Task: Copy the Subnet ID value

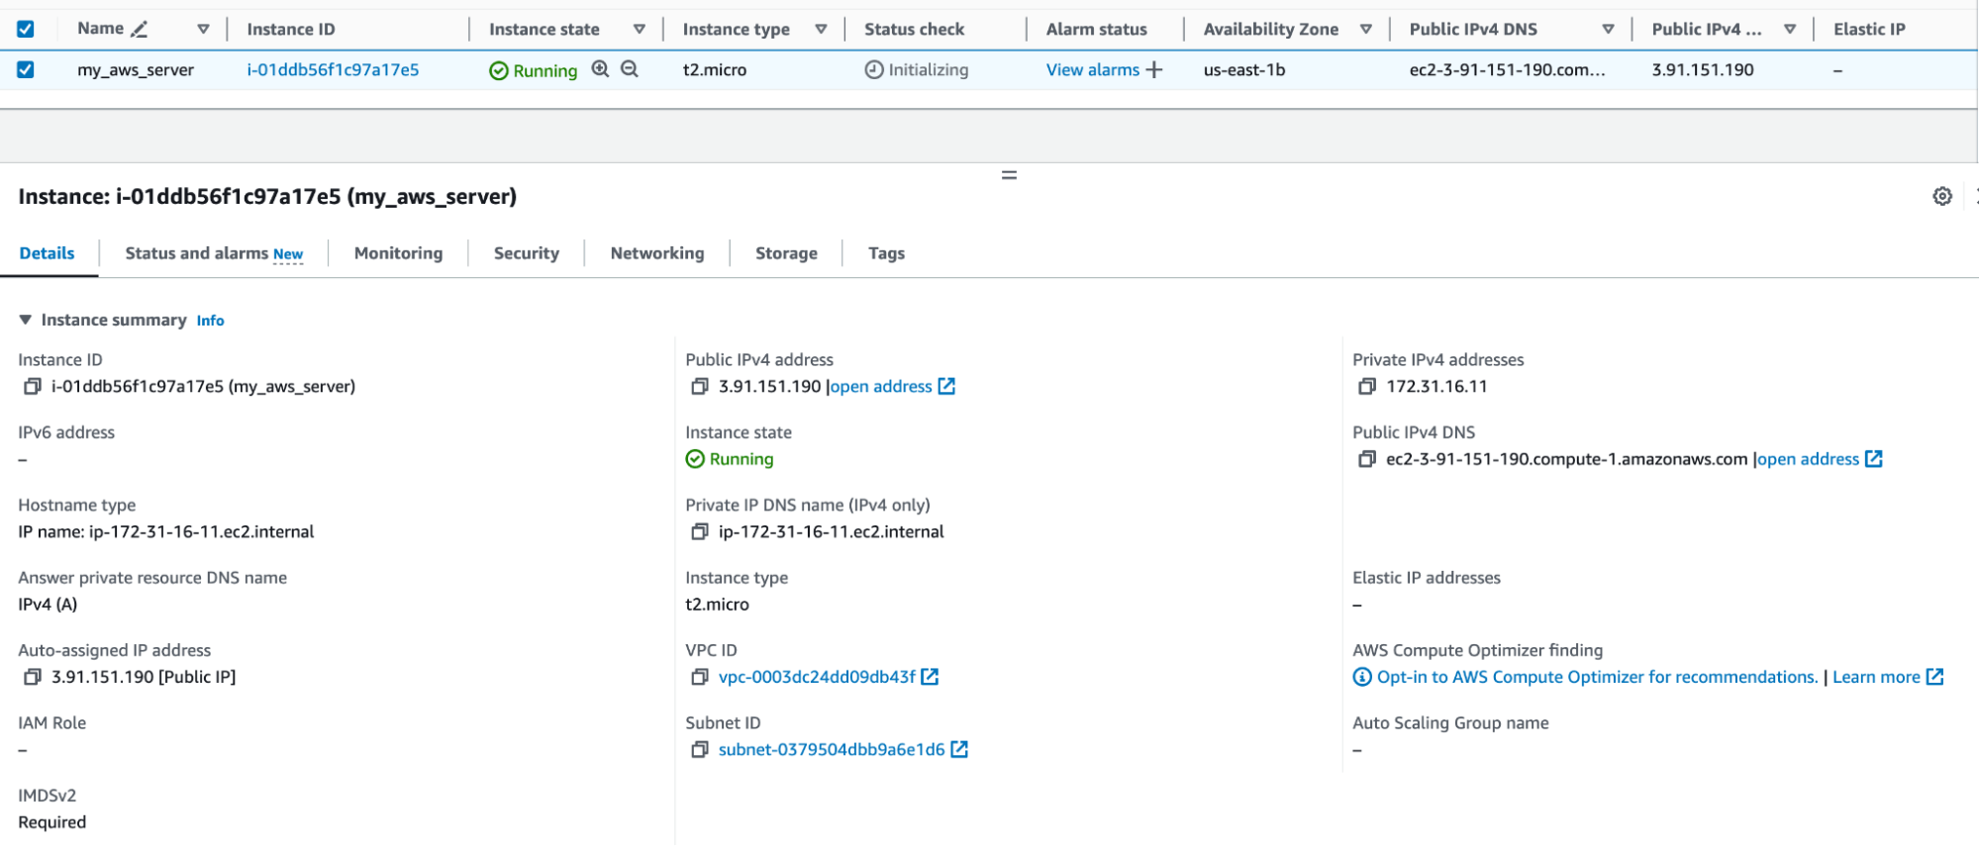Action: pyautogui.click(x=700, y=750)
